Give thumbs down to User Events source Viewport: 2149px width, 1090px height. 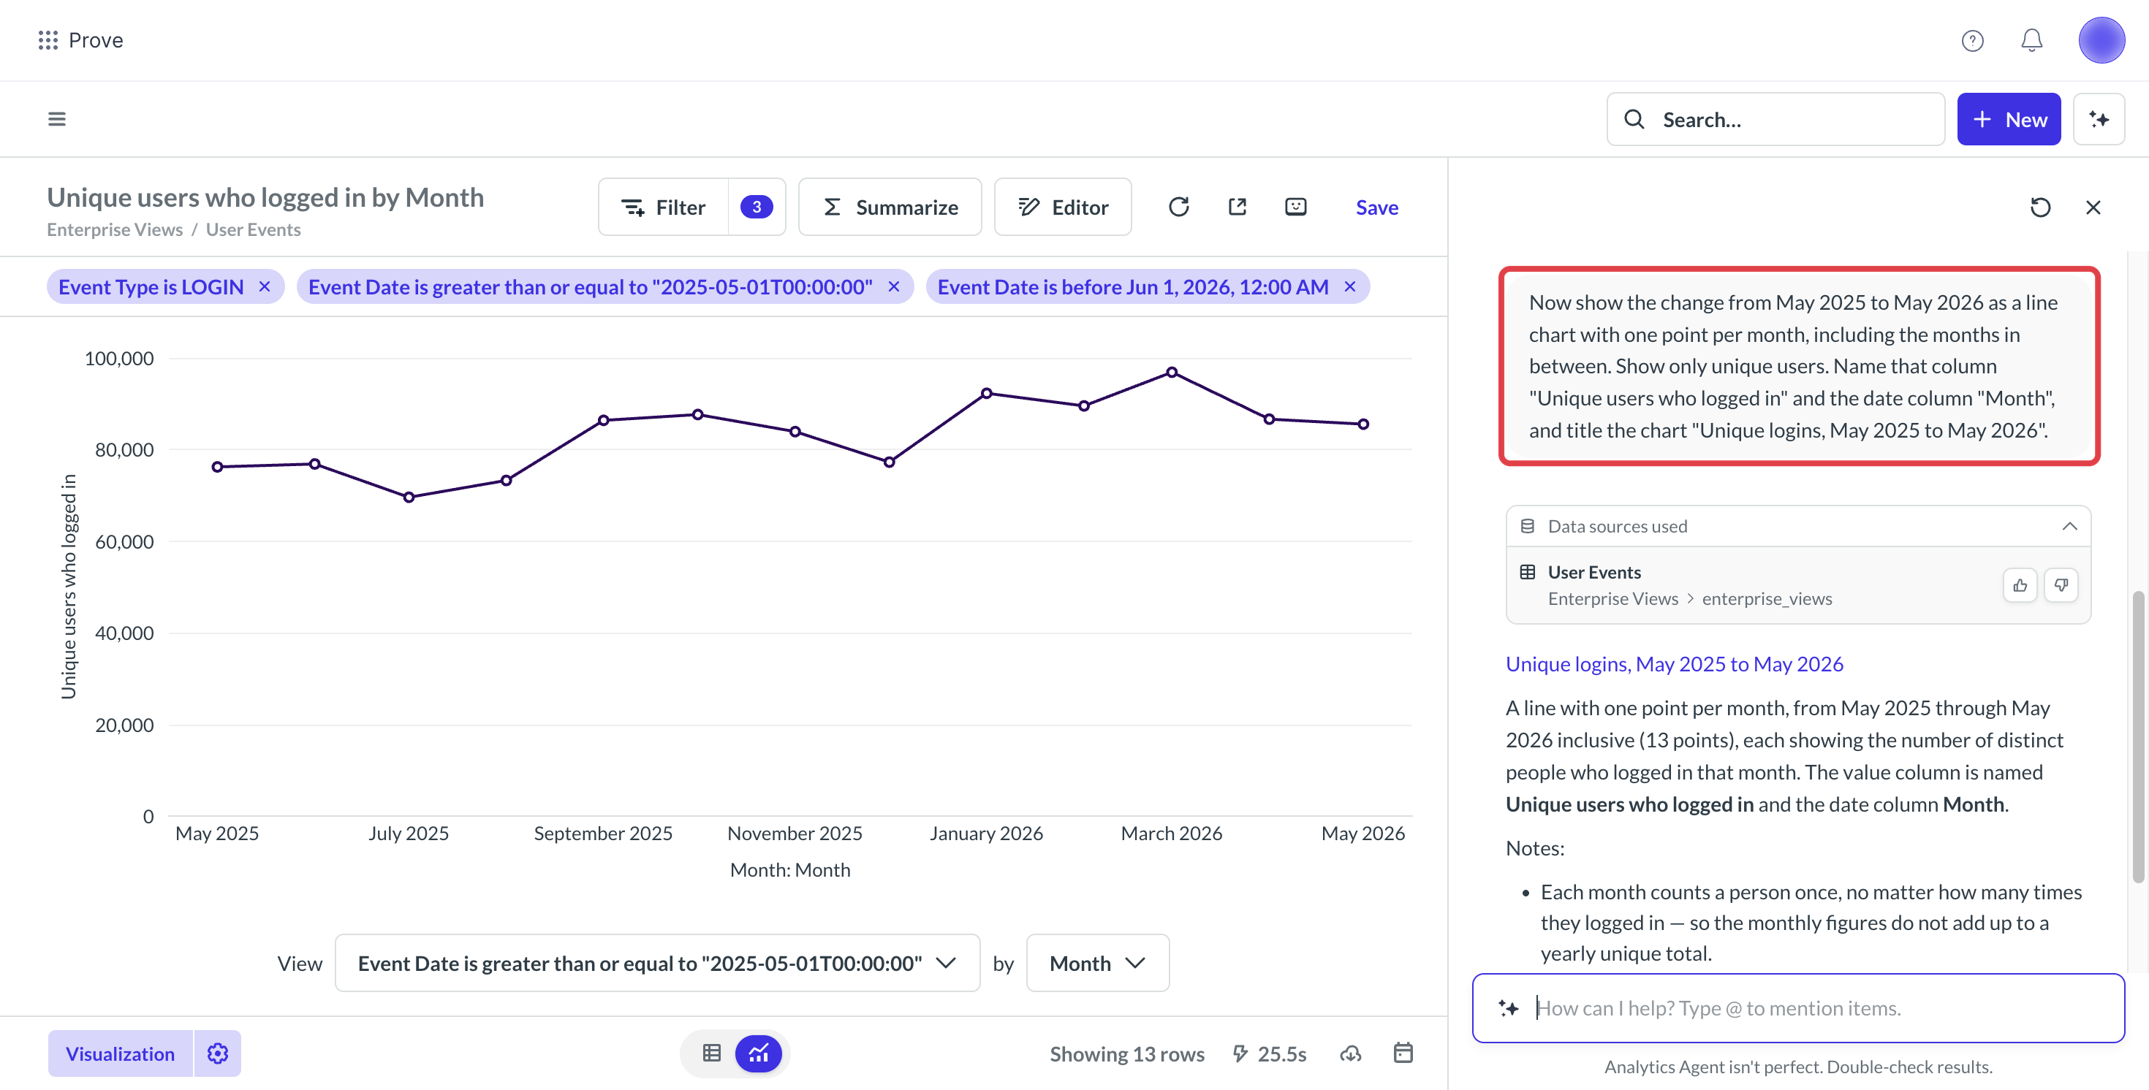2061,585
